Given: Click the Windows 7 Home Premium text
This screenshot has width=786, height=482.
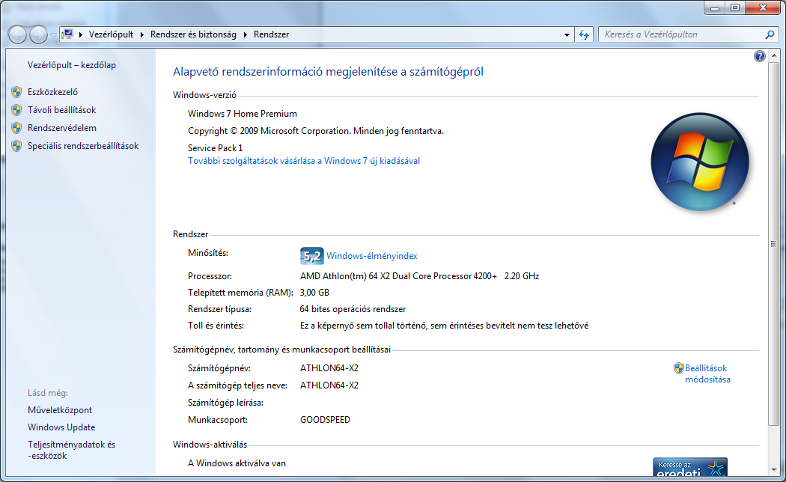Looking at the screenshot, I should tap(243, 114).
